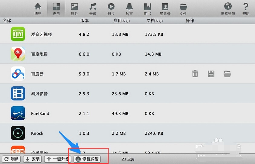Image resolution: width=255 pixels, height=164 pixels.
Task: Select the FuelBand app icon
Action: pyautogui.click(x=18, y=113)
